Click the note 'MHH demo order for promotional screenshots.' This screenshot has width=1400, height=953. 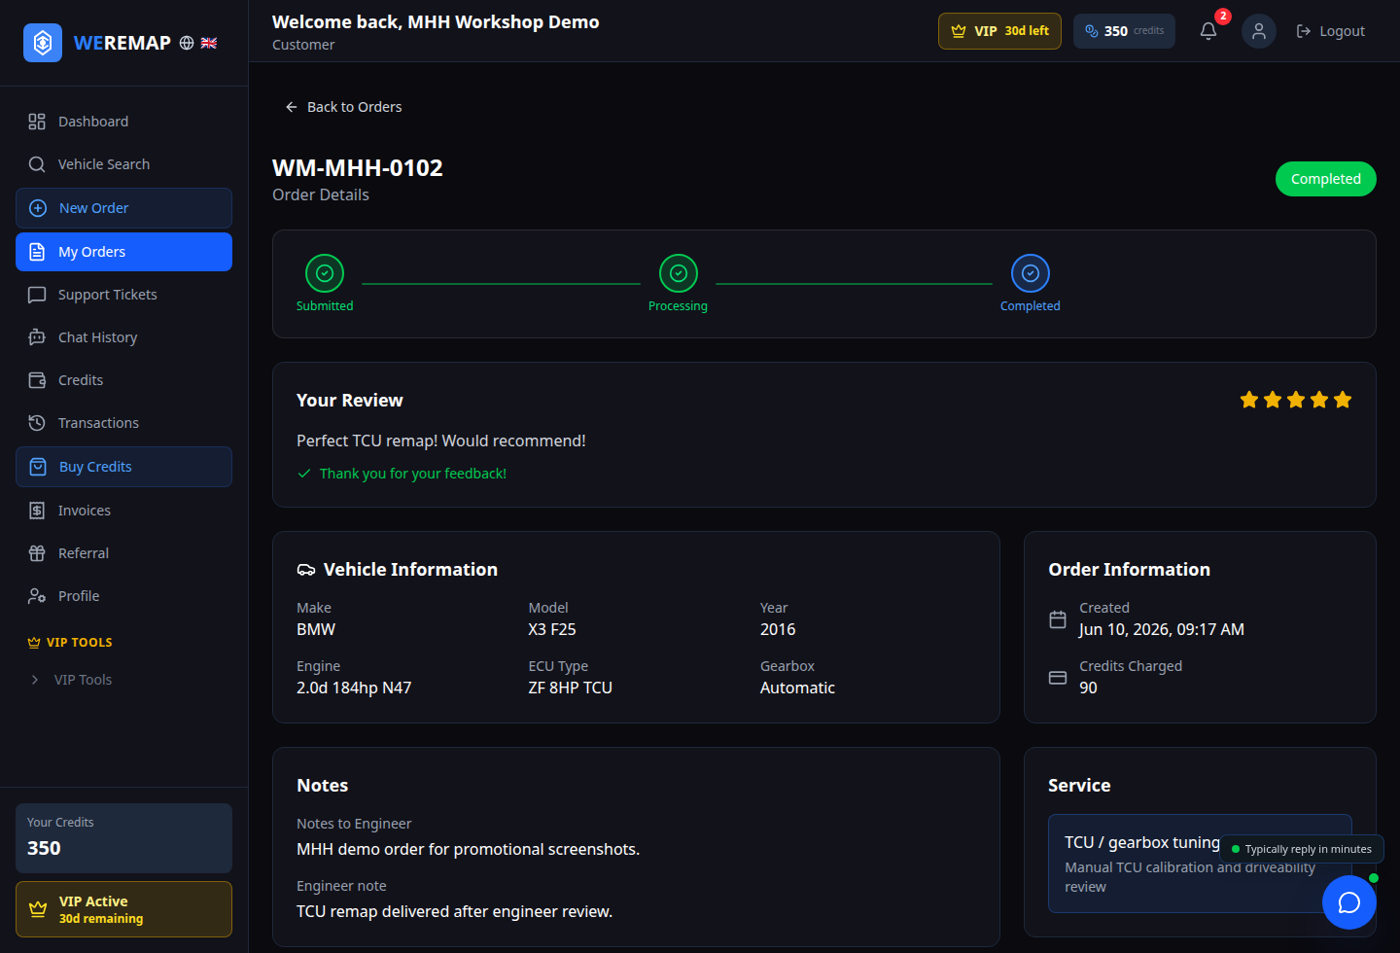tap(468, 849)
